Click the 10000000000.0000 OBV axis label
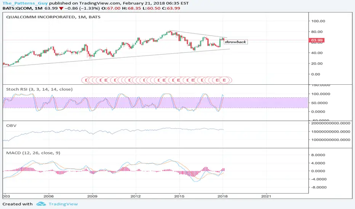Viewport: 355px width, 209px height. [x=331, y=140]
